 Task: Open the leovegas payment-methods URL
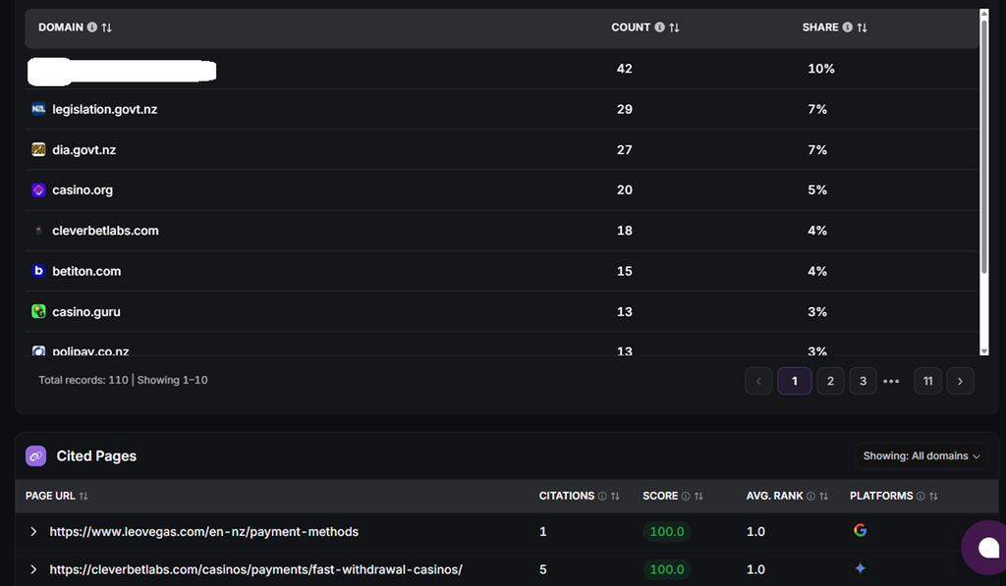coord(204,531)
